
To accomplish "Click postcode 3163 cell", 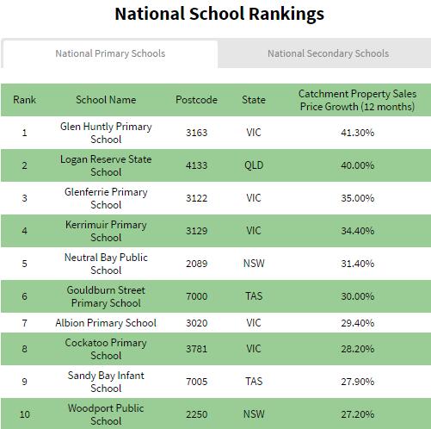I will click(x=196, y=133).
